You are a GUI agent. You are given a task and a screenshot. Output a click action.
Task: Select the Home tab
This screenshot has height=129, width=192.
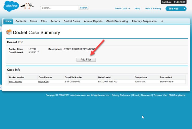pyautogui.click(x=8, y=21)
